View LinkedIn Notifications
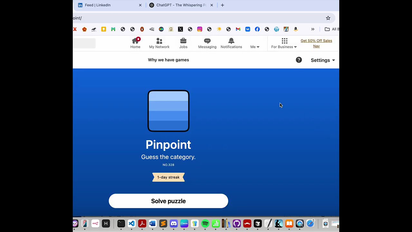 pyautogui.click(x=231, y=43)
